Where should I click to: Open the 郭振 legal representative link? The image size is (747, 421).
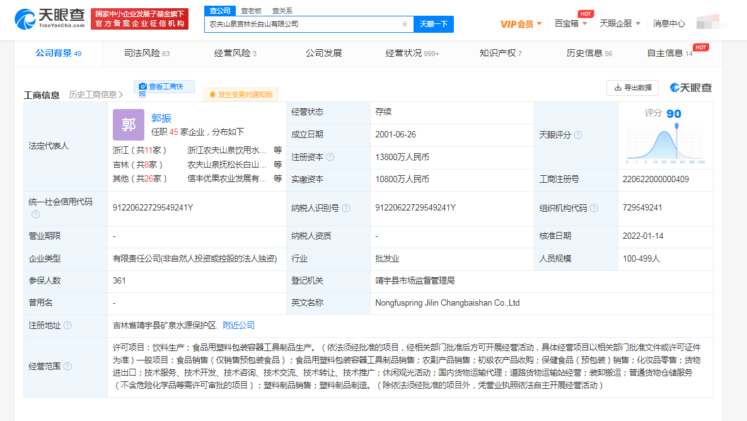[161, 118]
